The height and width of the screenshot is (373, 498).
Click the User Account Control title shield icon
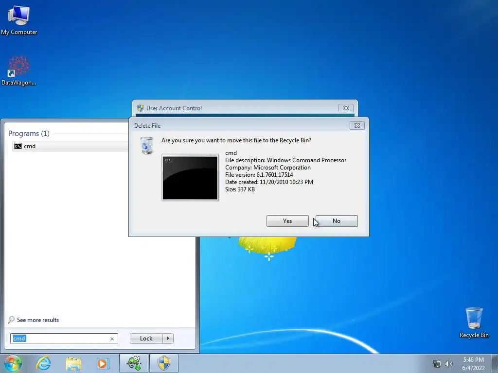coord(141,108)
